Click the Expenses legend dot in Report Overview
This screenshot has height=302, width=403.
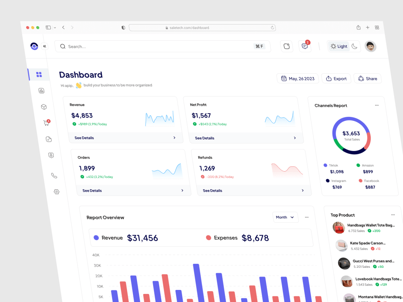pos(208,238)
